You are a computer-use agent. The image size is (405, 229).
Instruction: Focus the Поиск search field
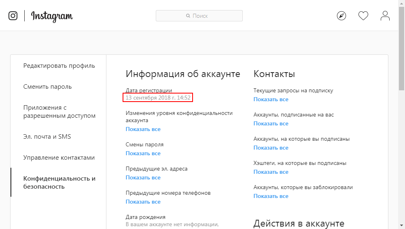point(199,16)
